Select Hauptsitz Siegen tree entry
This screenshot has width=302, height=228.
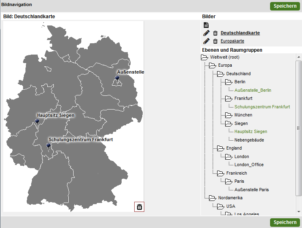point(251,131)
